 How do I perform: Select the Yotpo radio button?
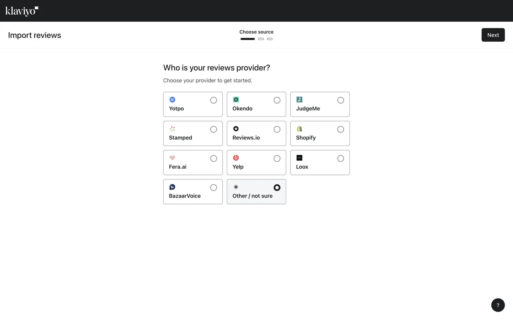click(213, 100)
